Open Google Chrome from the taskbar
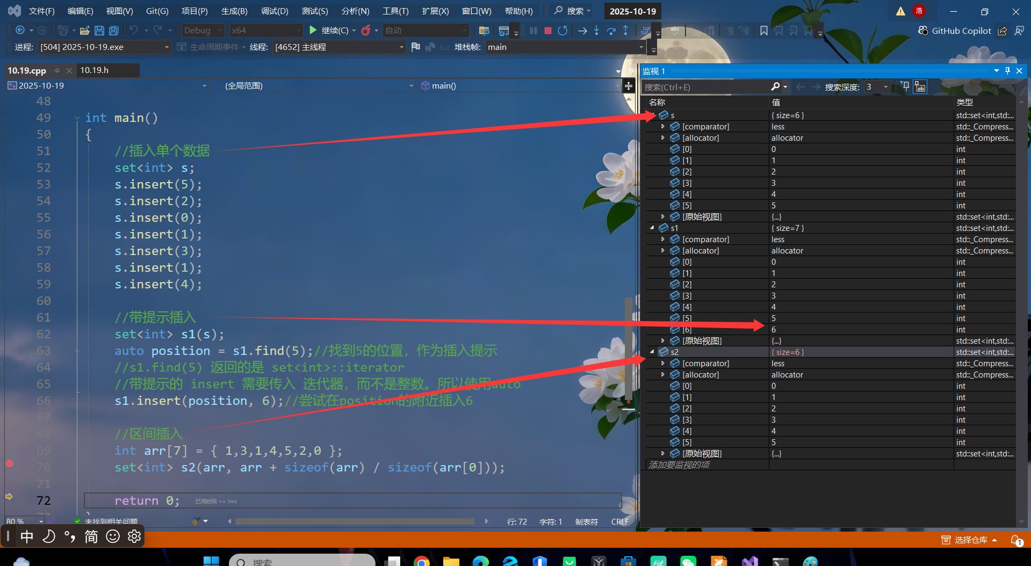The image size is (1031, 566). click(422, 561)
